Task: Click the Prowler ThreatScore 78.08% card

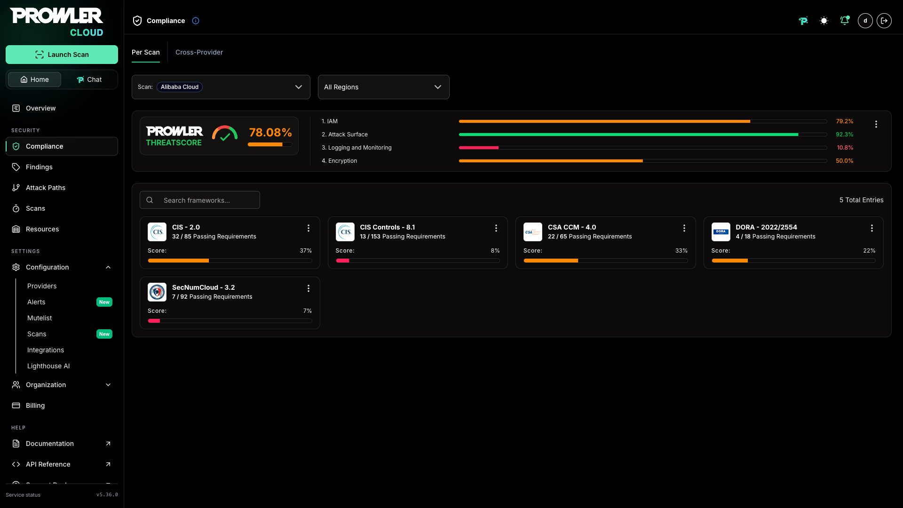Action: point(219,136)
